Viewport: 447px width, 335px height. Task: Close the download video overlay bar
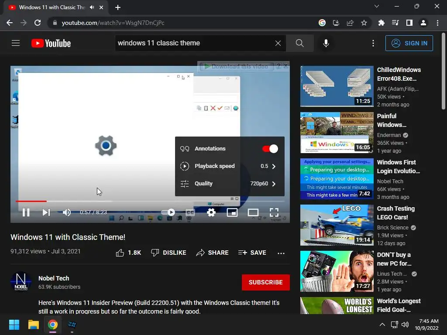(x=285, y=66)
